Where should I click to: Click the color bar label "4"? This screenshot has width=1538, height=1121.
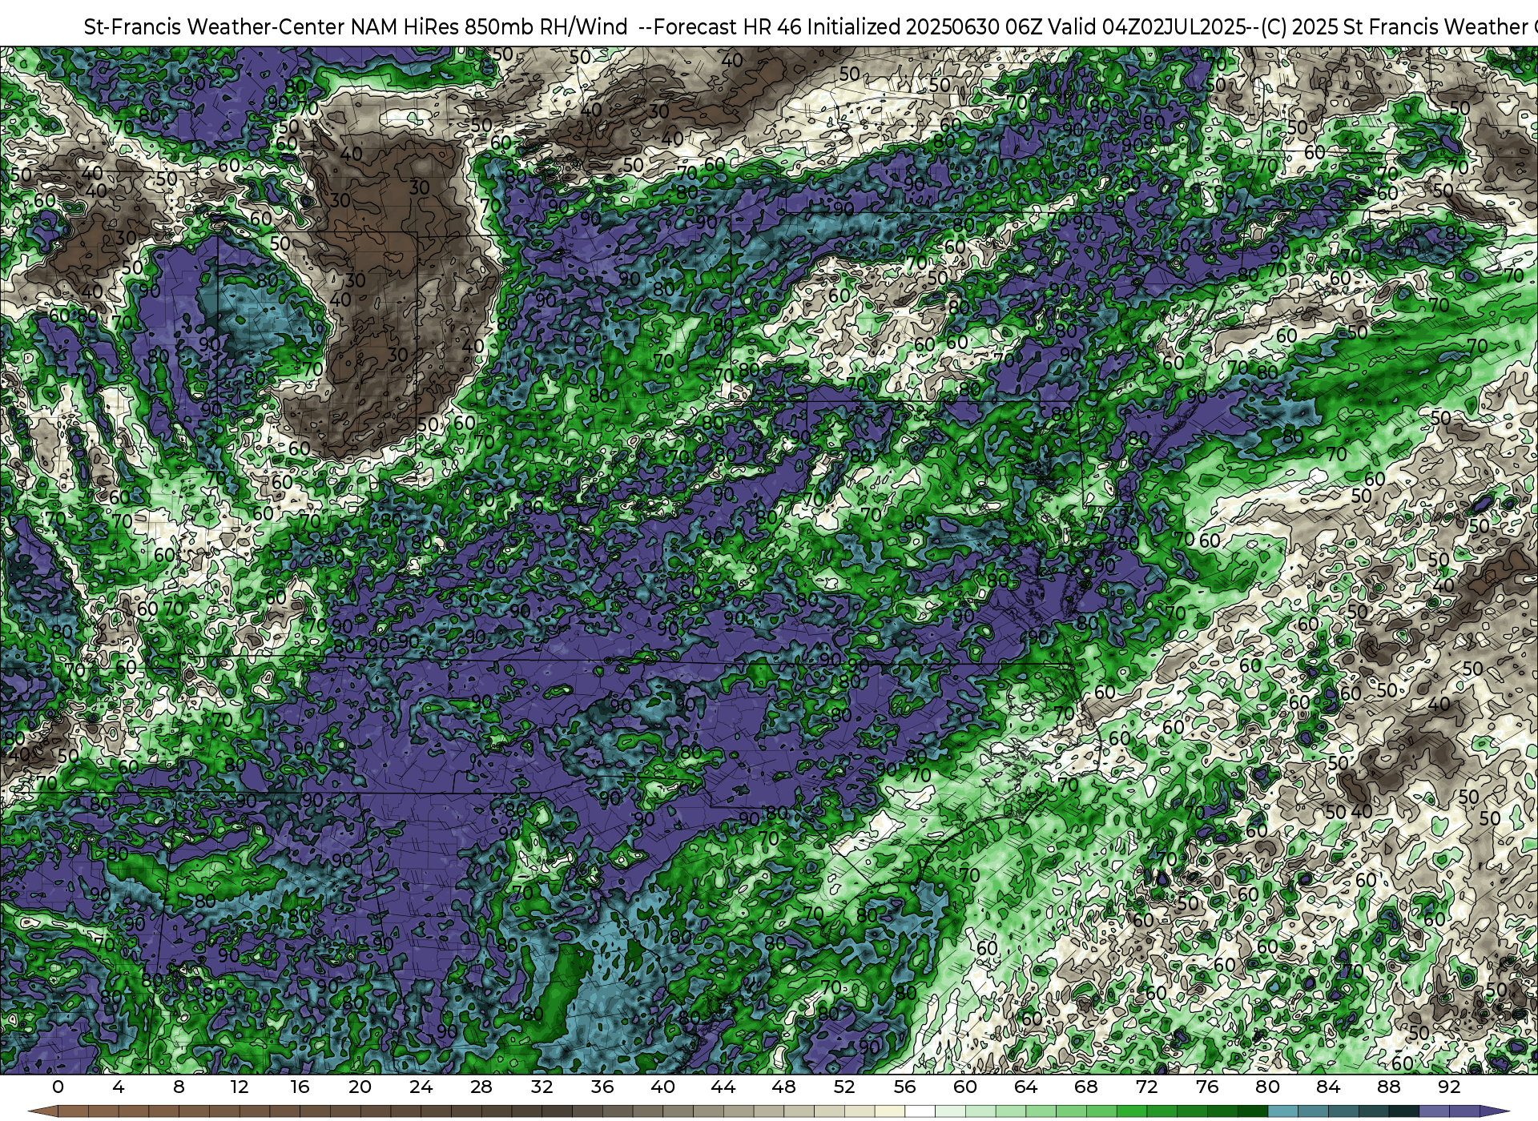[x=119, y=1087]
